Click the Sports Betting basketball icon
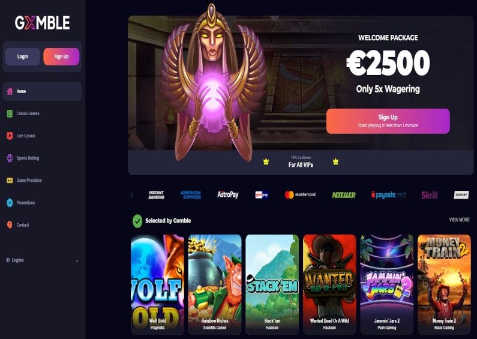This screenshot has width=477, height=339. pos(10,158)
